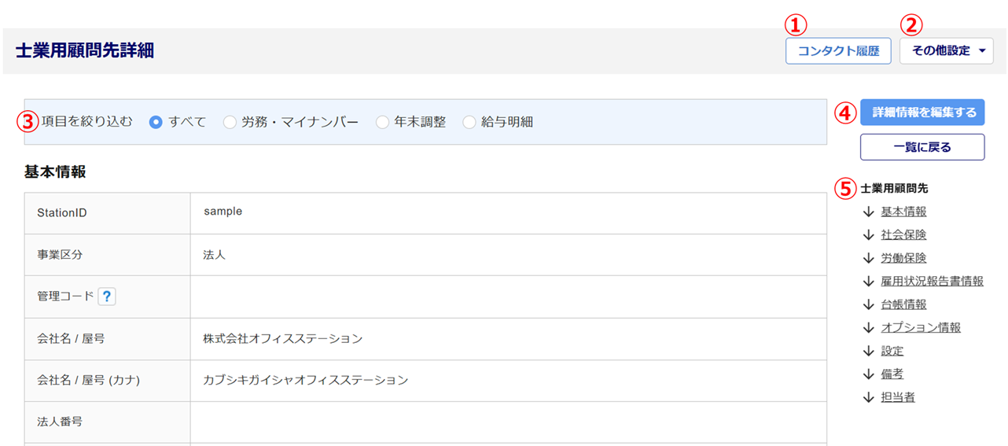Click the help question mark beside 管理コード
This screenshot has height=446, width=1008.
[107, 297]
